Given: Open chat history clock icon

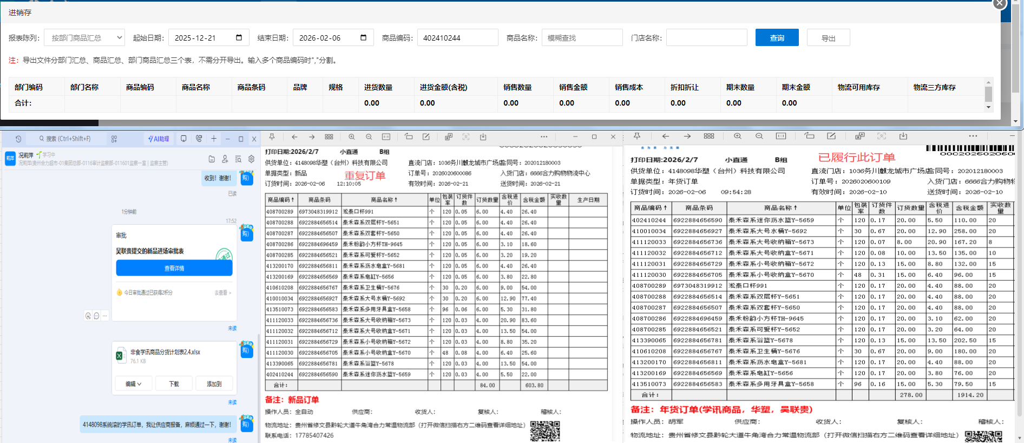Looking at the screenshot, I should [x=18, y=139].
